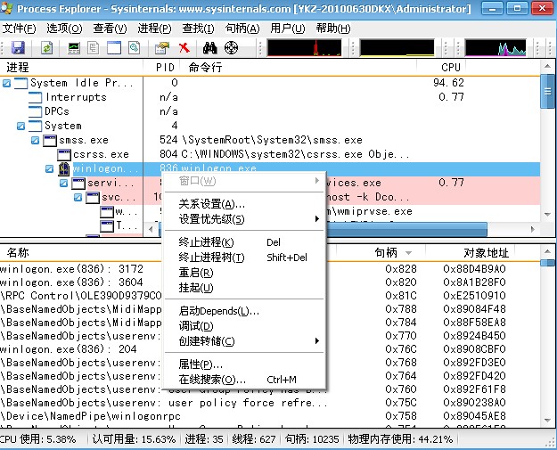The height and width of the screenshot is (450, 557).
Task: Click the csrss.exe process icon
Action: coord(64,154)
